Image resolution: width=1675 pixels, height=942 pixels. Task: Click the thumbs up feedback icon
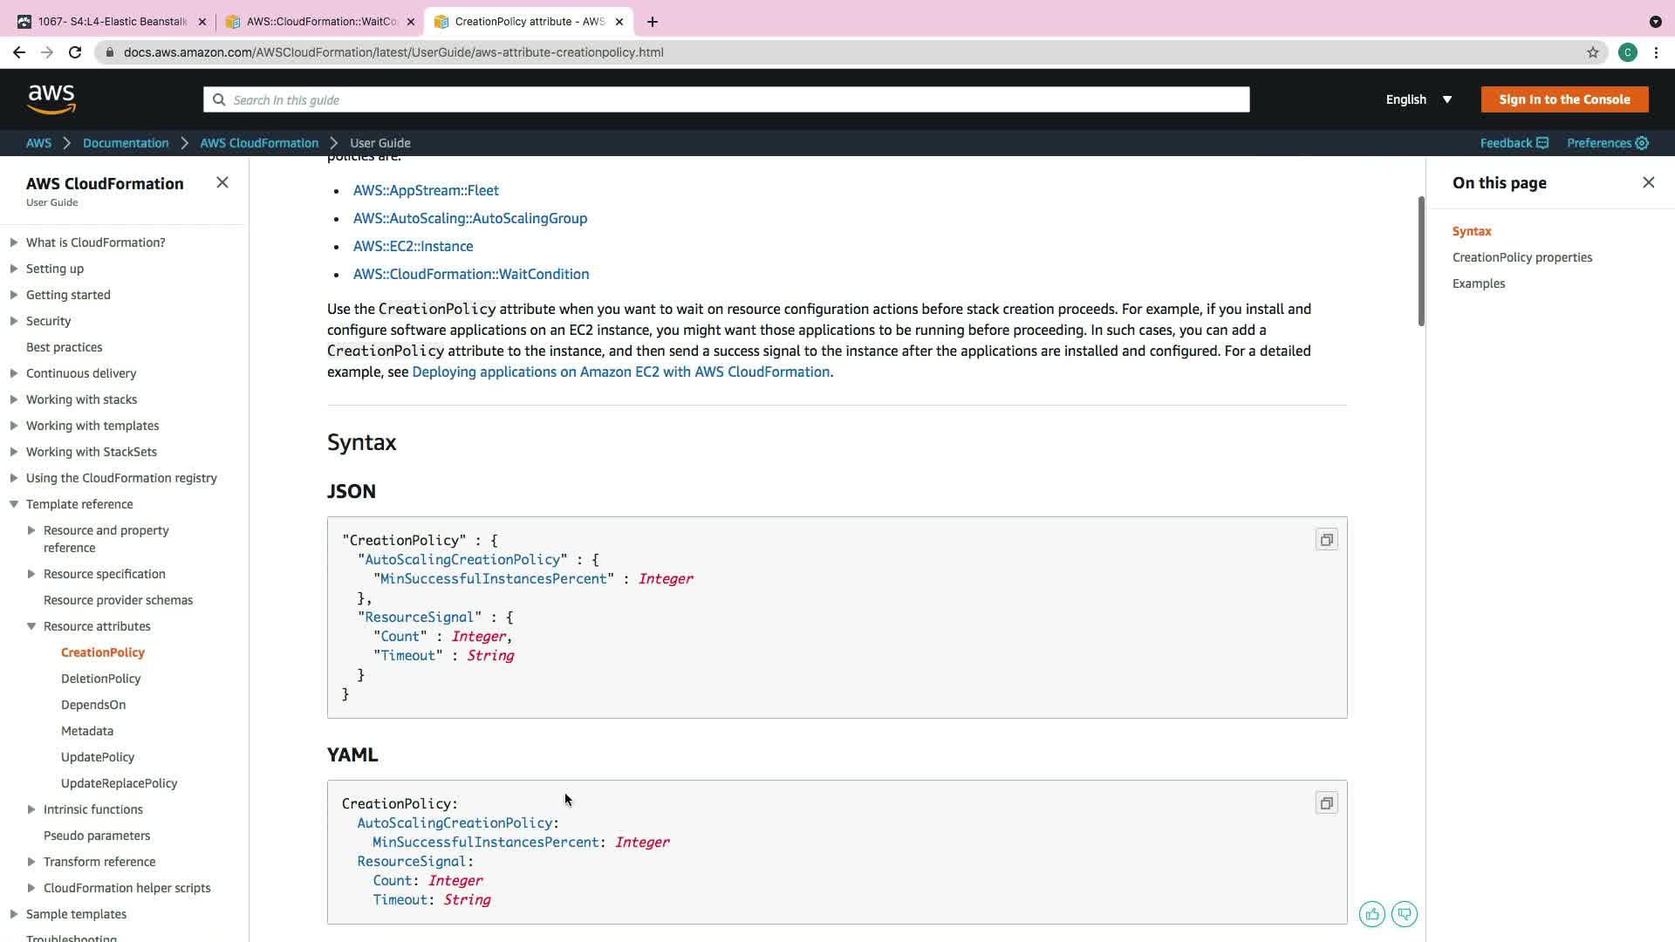point(1371,914)
